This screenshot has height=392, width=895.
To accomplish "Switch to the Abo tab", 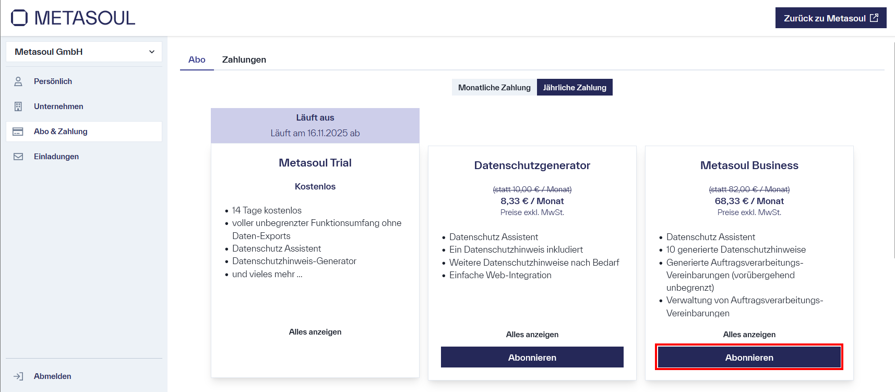I will click(197, 60).
